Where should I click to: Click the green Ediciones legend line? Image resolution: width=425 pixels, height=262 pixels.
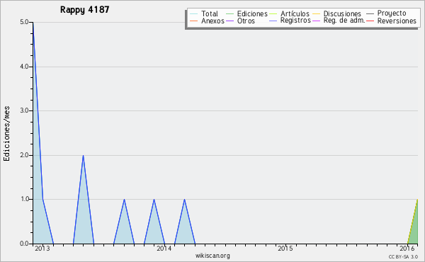click(x=229, y=14)
